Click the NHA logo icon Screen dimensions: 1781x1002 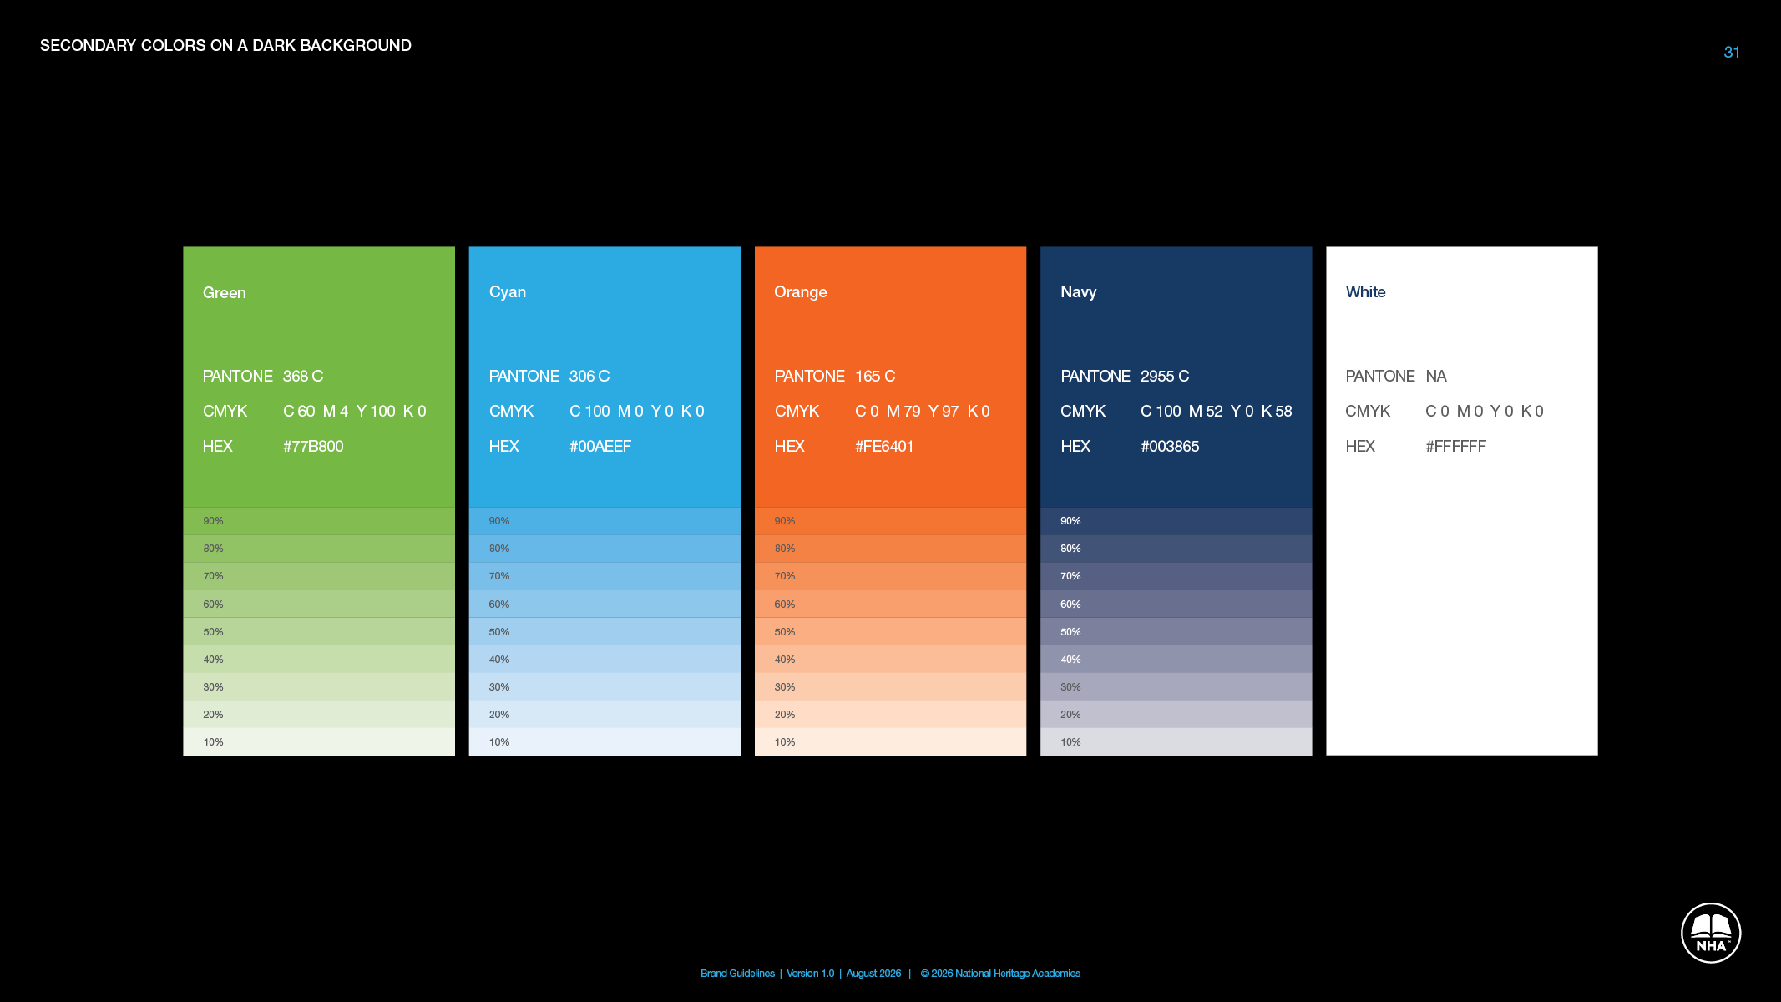1710,933
